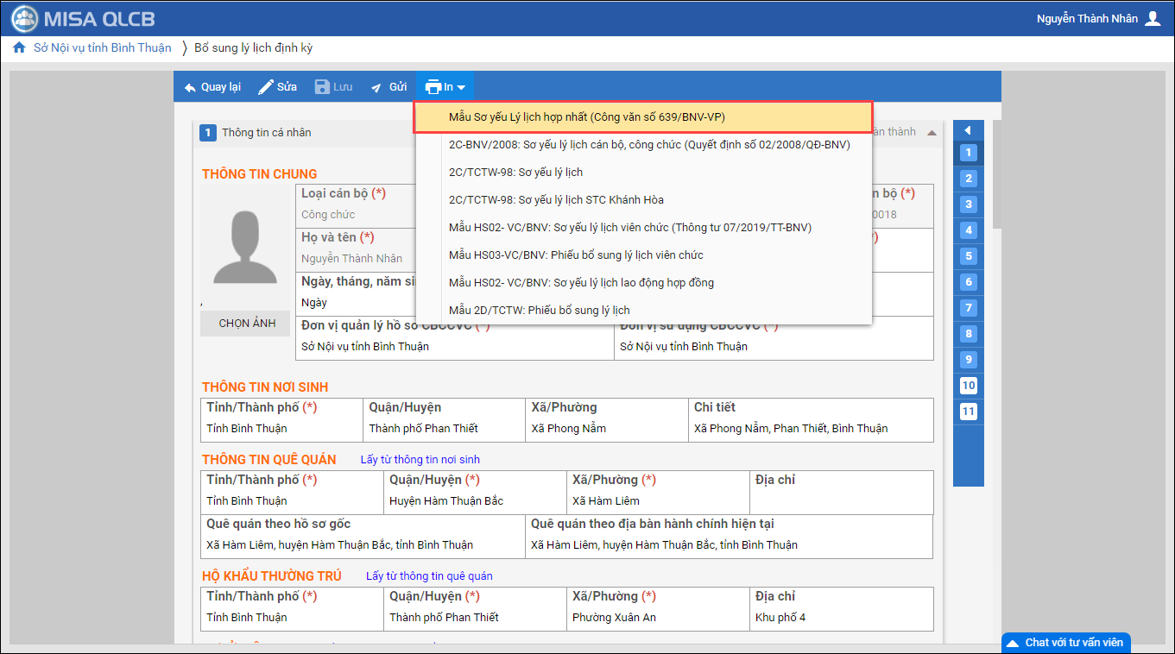
Task: Expand the Chat với tư vấn viên panel
Action: [x=1065, y=643]
